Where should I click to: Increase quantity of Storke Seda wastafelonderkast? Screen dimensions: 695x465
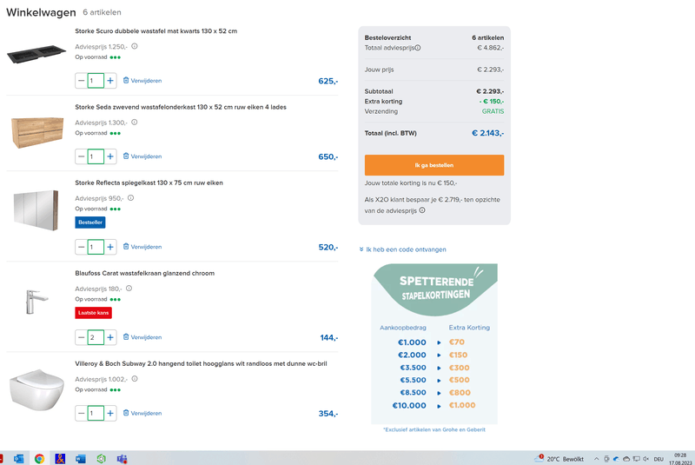coord(110,156)
